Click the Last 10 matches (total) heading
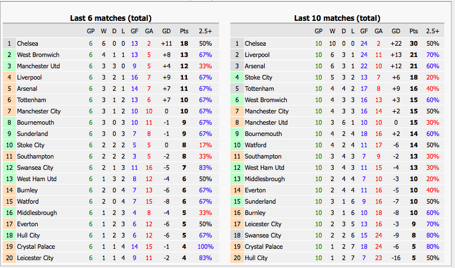The image size is (455, 268). point(337,18)
